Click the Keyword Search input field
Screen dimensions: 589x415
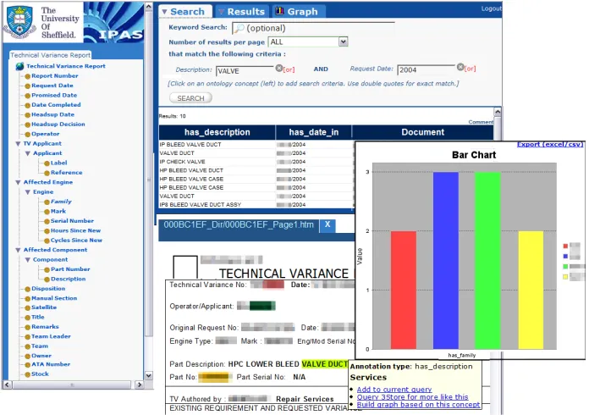[313, 28]
